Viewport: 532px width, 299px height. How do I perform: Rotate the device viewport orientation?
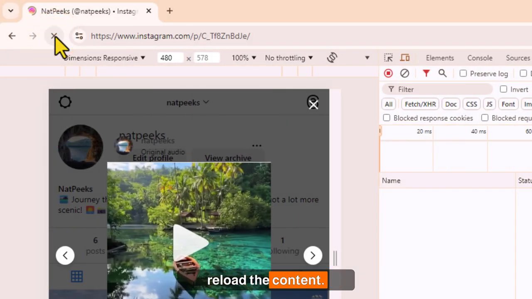click(332, 58)
